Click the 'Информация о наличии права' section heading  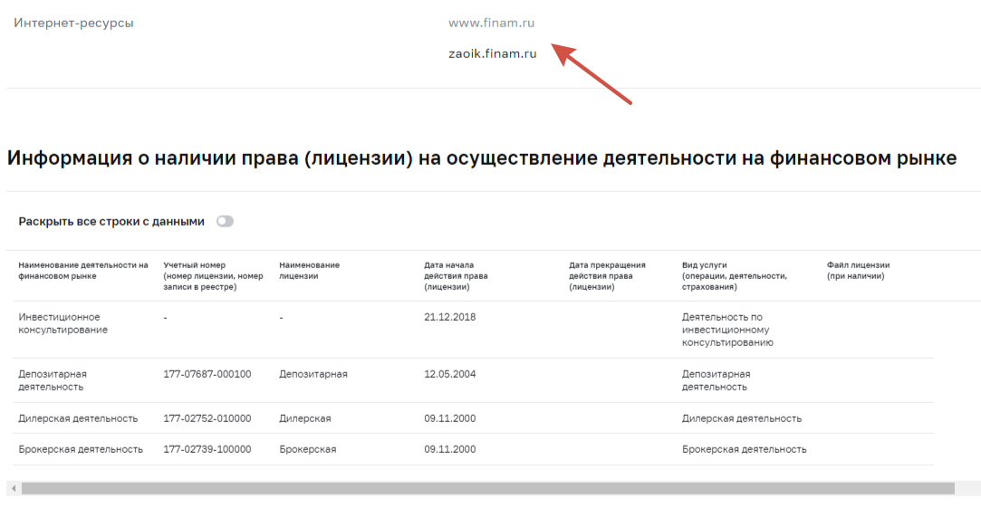(x=481, y=158)
